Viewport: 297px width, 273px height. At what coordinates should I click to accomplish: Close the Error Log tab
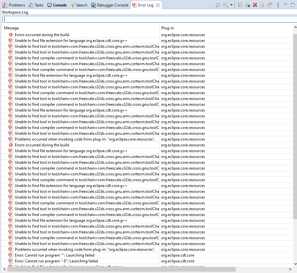click(158, 5)
